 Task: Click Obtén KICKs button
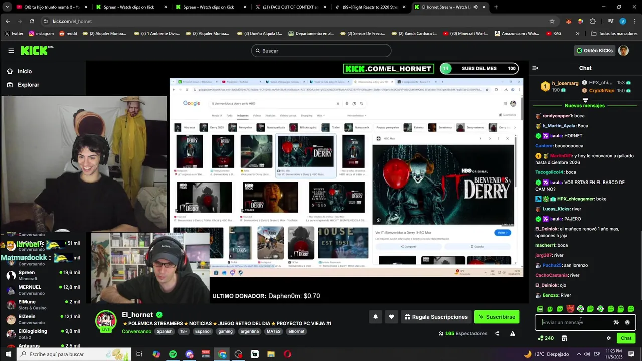594,51
